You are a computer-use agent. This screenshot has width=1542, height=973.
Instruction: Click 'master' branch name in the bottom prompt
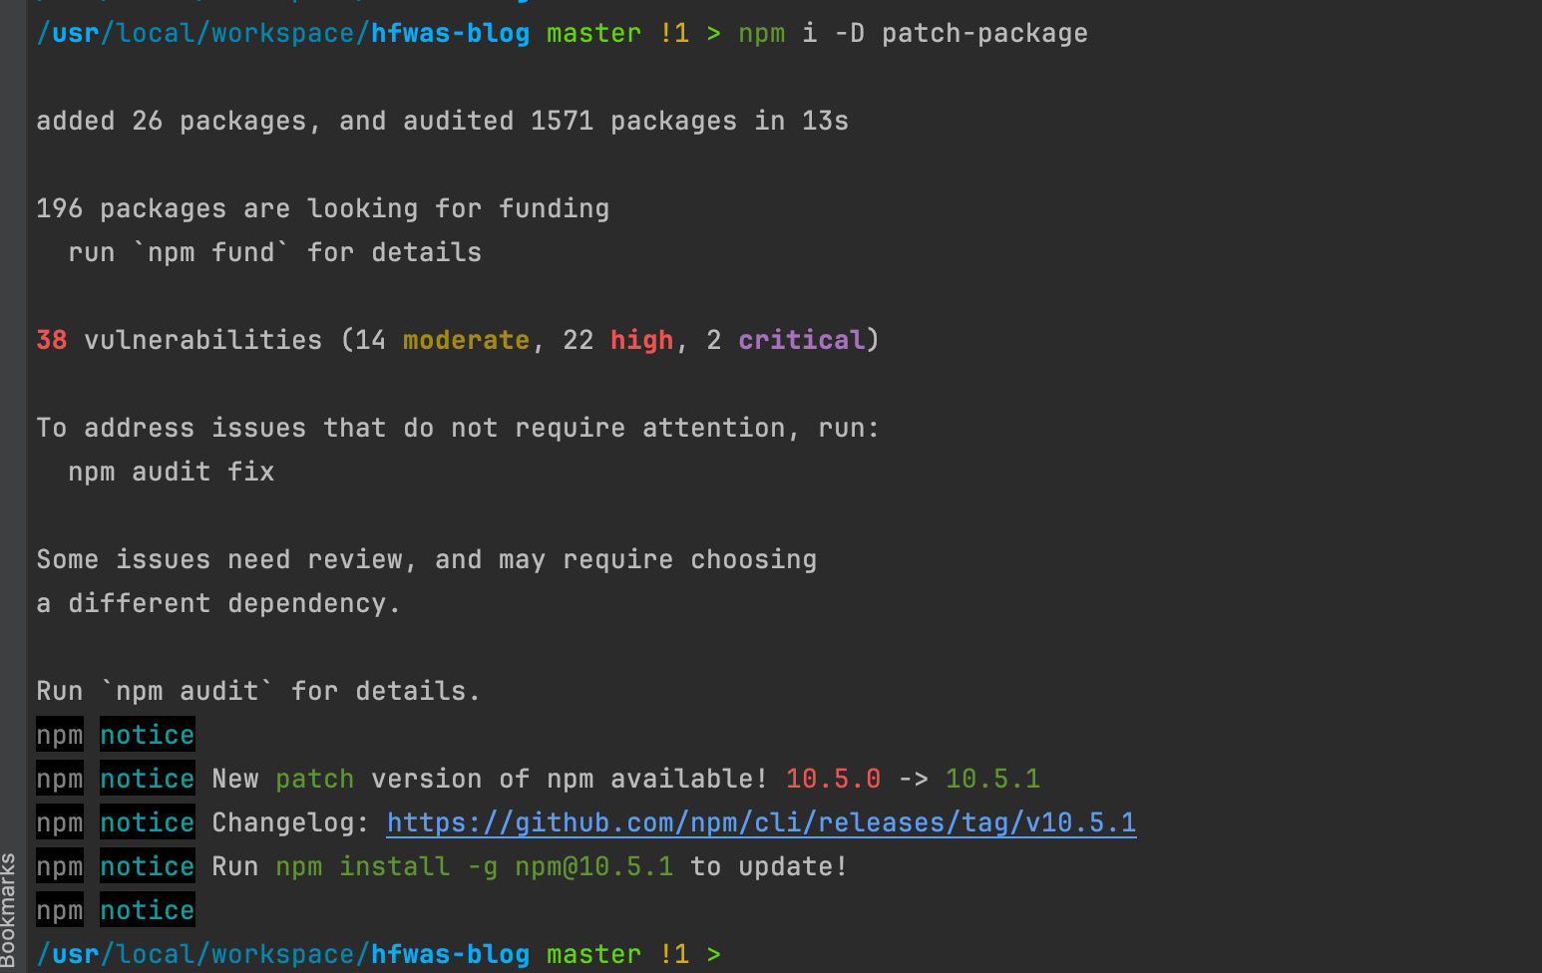(593, 954)
